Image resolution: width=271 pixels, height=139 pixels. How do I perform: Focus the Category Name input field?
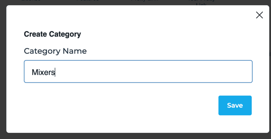click(138, 71)
